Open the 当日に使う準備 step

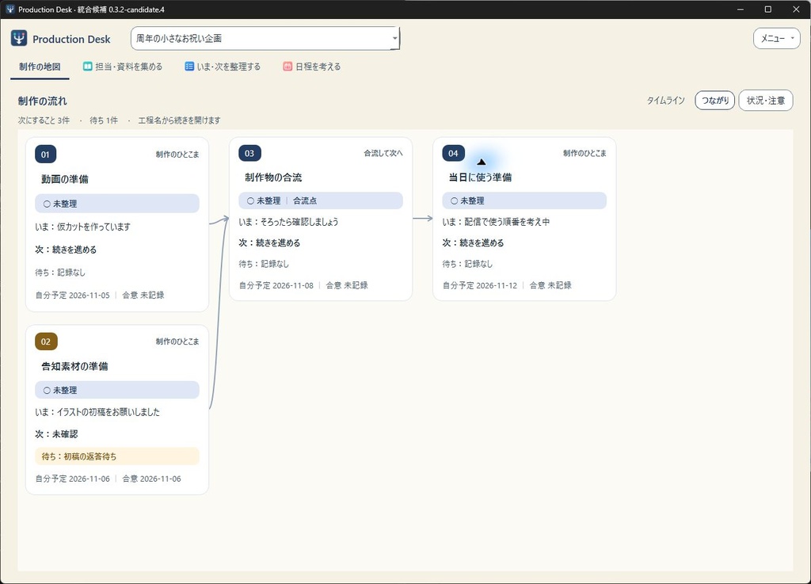pyautogui.click(x=480, y=177)
